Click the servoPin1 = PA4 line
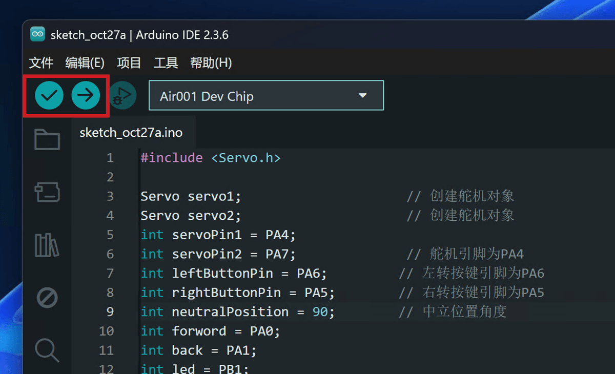 coord(218,235)
